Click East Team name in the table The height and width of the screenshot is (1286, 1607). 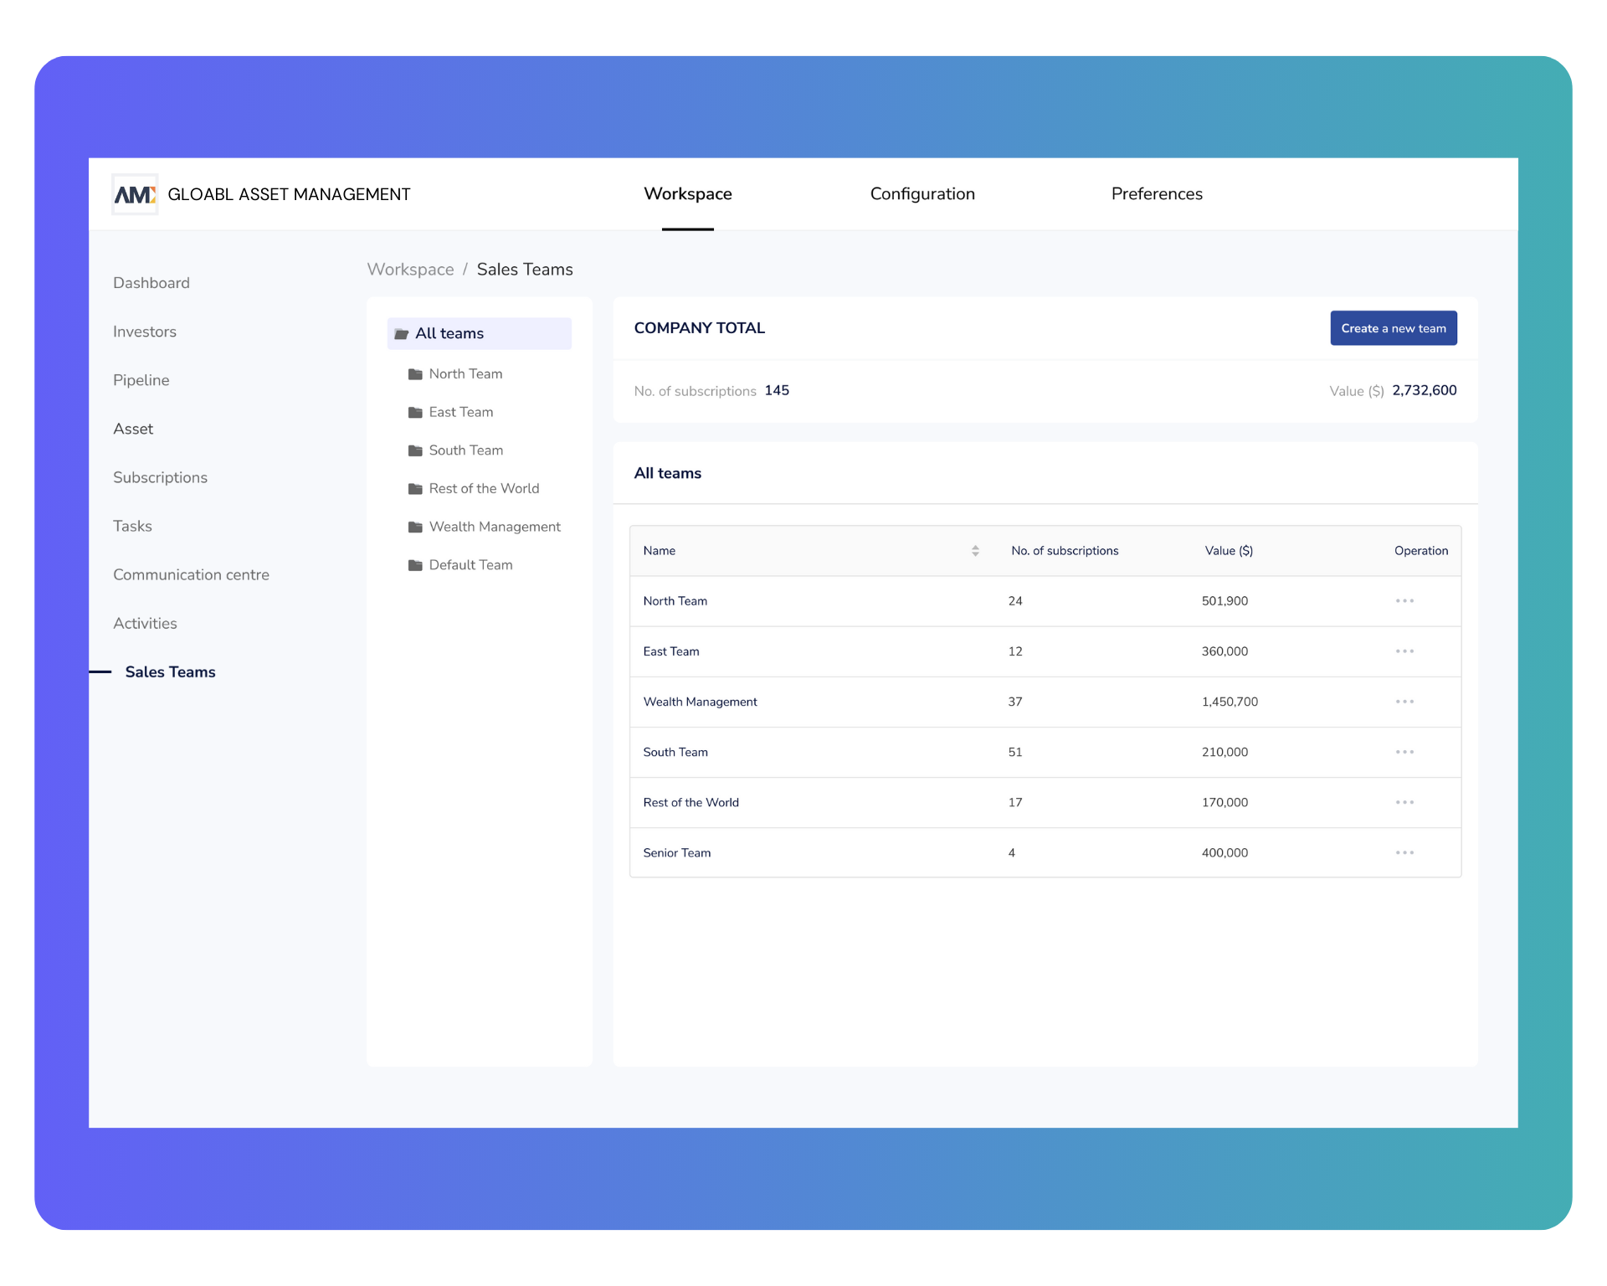[x=670, y=651]
